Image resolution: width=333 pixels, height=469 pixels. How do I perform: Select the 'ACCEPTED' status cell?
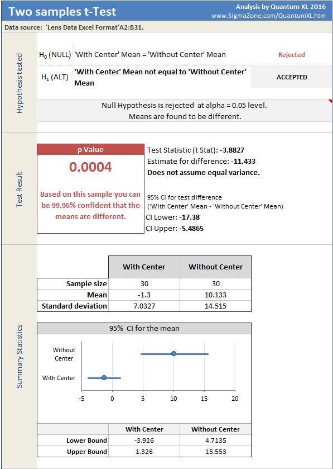292,77
